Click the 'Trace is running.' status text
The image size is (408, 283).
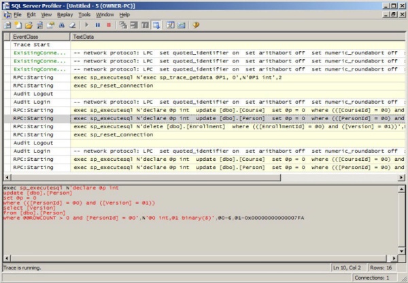pos(22,267)
